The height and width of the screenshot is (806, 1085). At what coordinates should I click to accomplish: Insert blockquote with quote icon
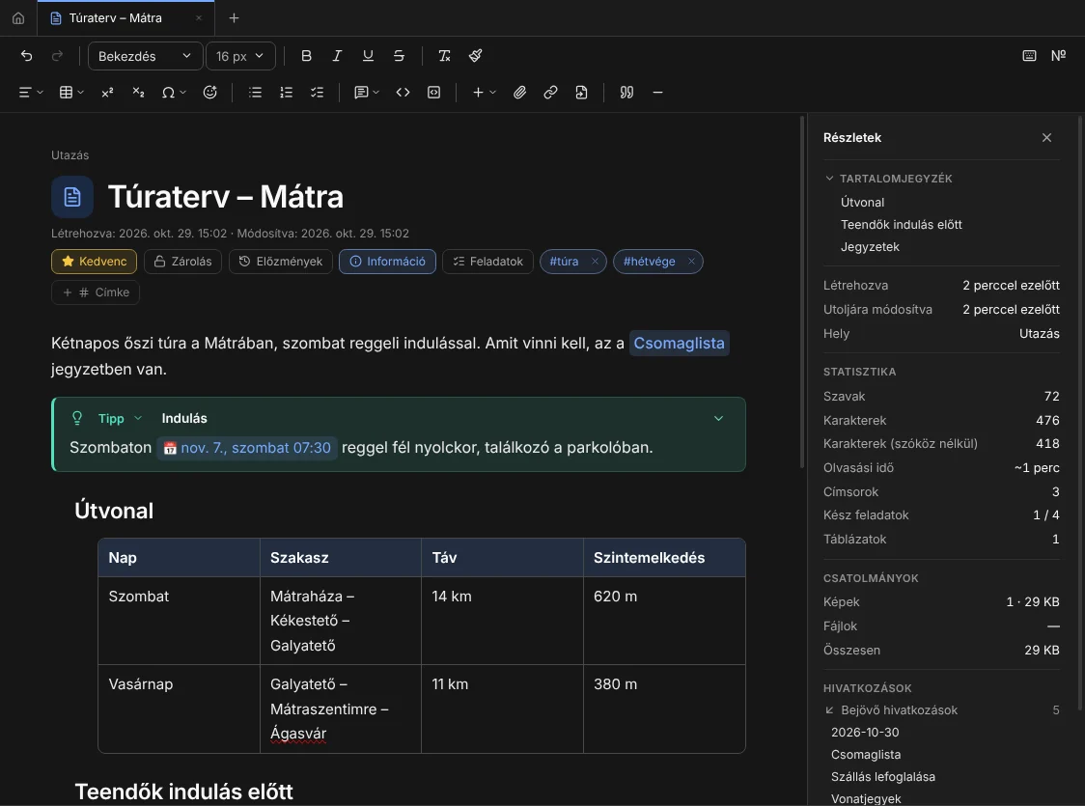click(x=626, y=93)
